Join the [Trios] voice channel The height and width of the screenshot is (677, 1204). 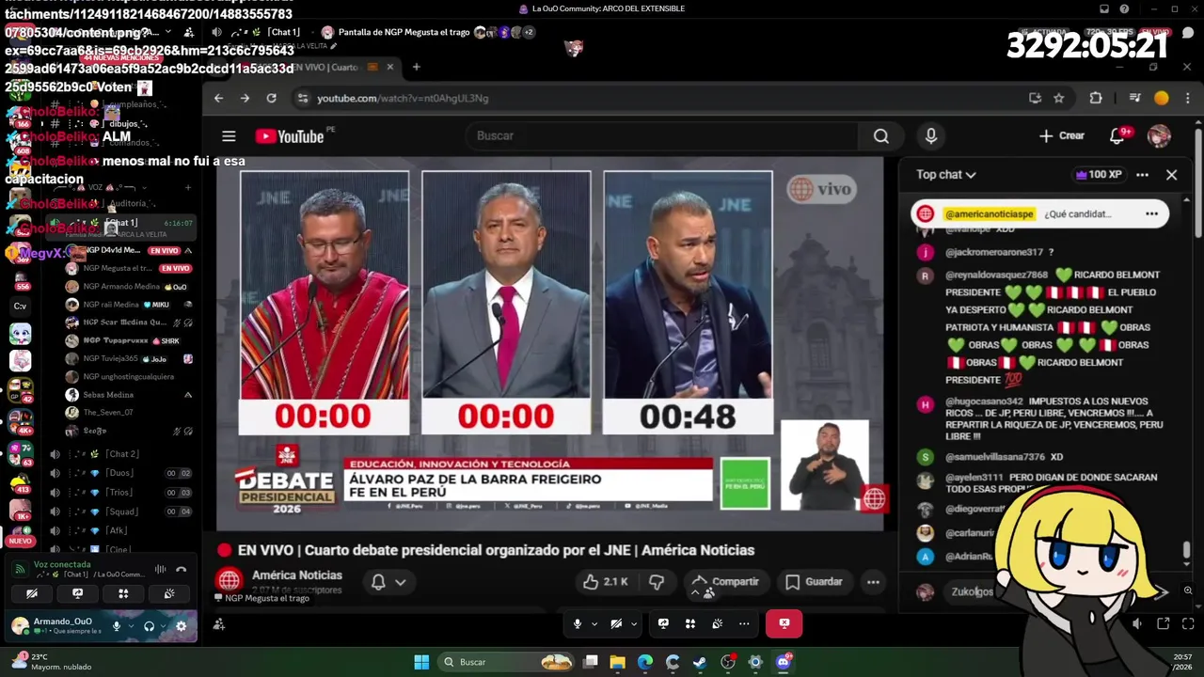point(120,493)
